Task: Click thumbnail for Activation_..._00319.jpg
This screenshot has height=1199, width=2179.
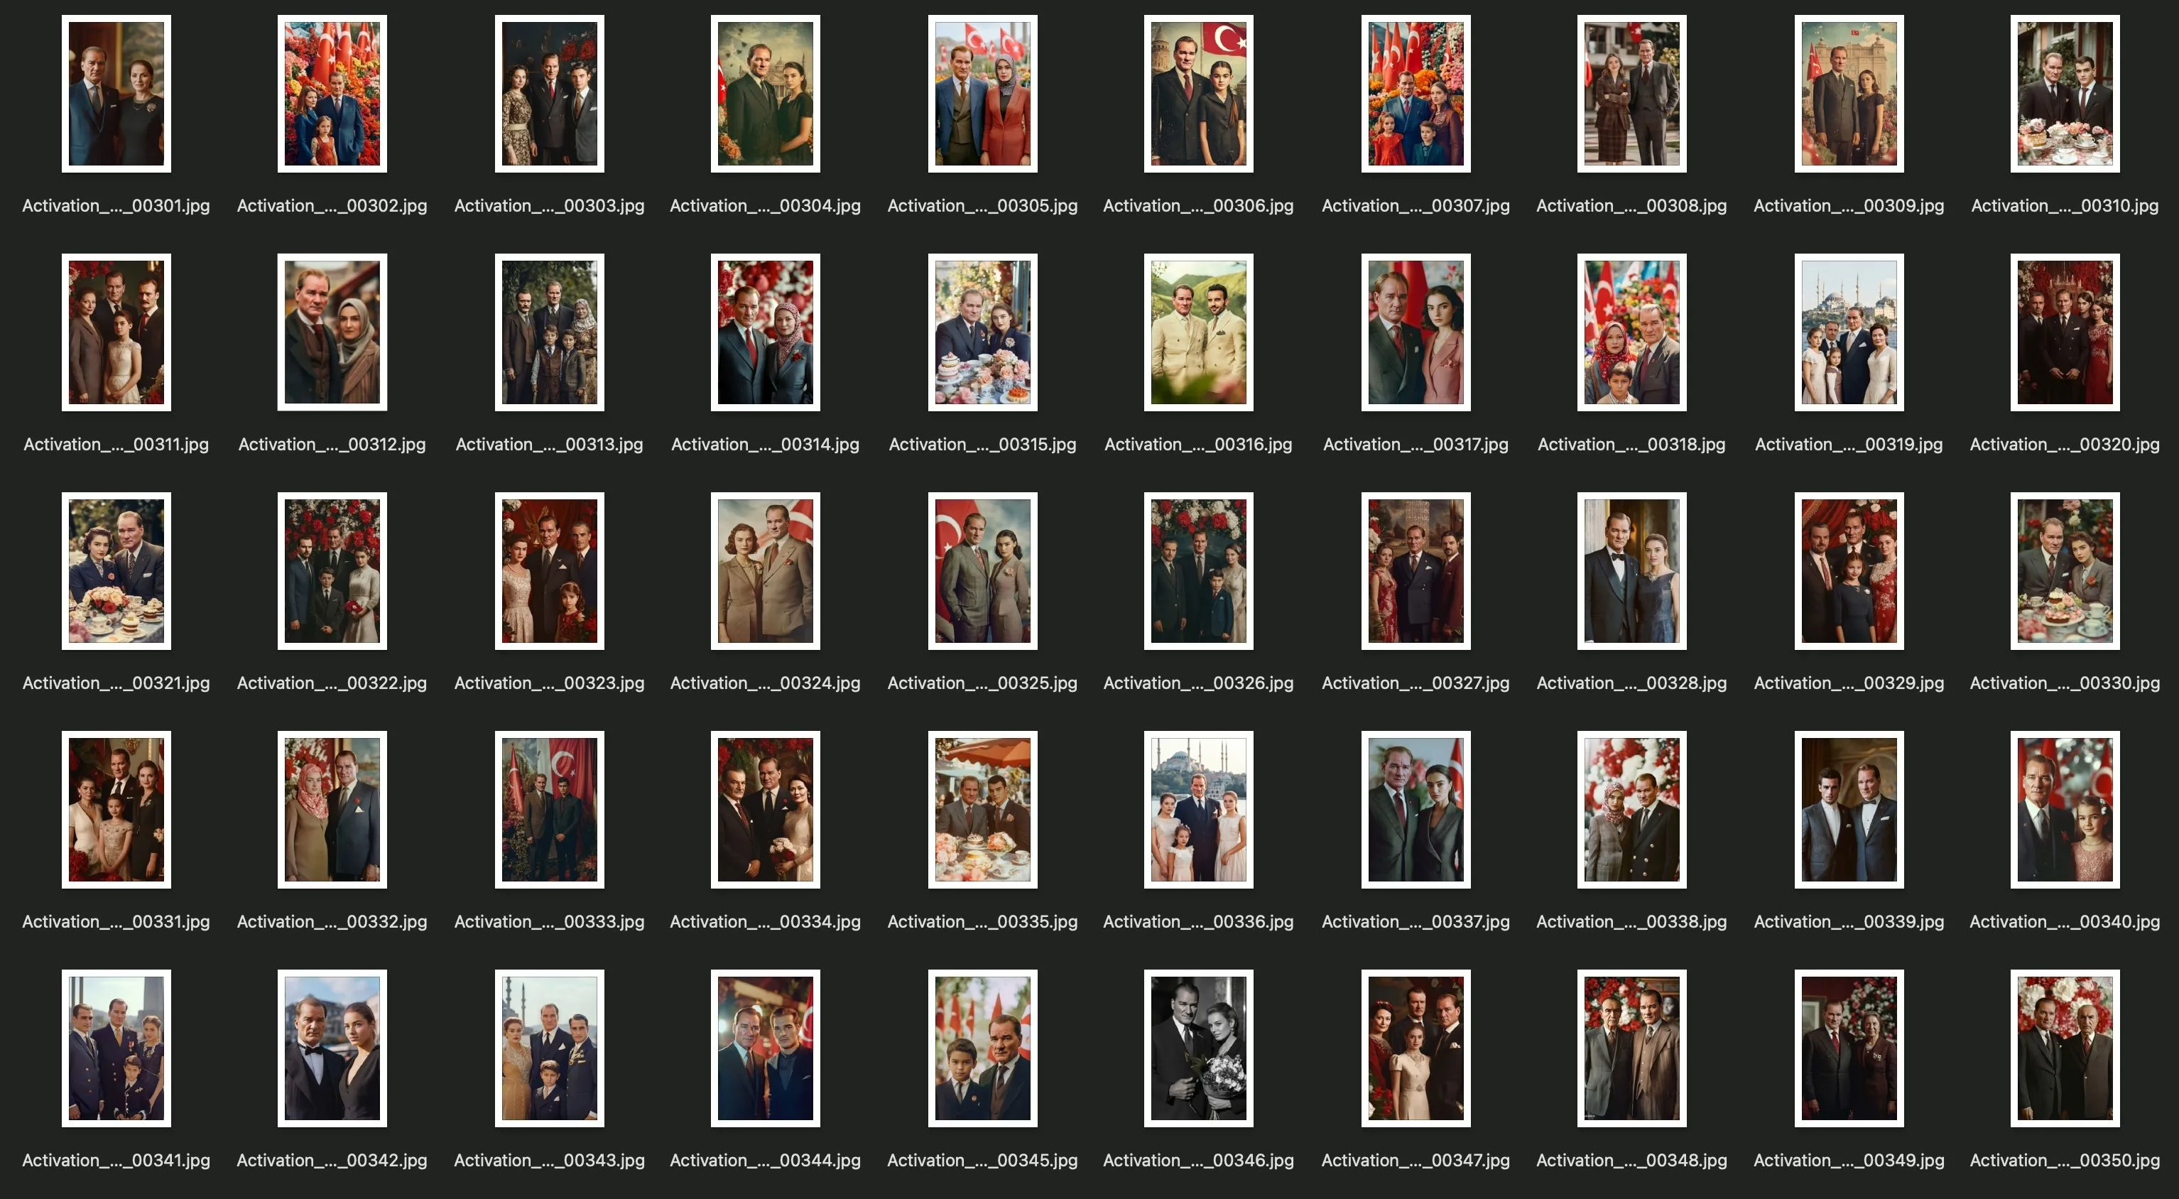Action: point(1848,332)
